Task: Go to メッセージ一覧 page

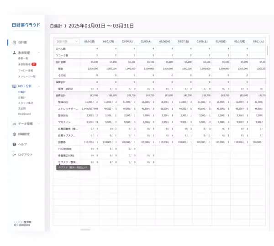Action: [27, 76]
